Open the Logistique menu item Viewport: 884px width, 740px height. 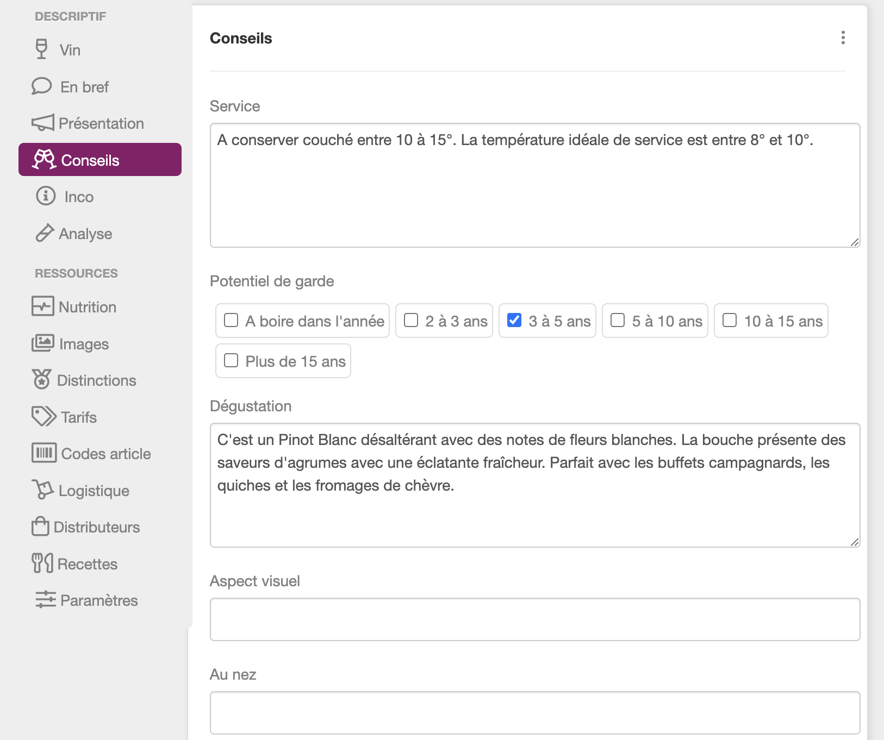[x=80, y=490]
